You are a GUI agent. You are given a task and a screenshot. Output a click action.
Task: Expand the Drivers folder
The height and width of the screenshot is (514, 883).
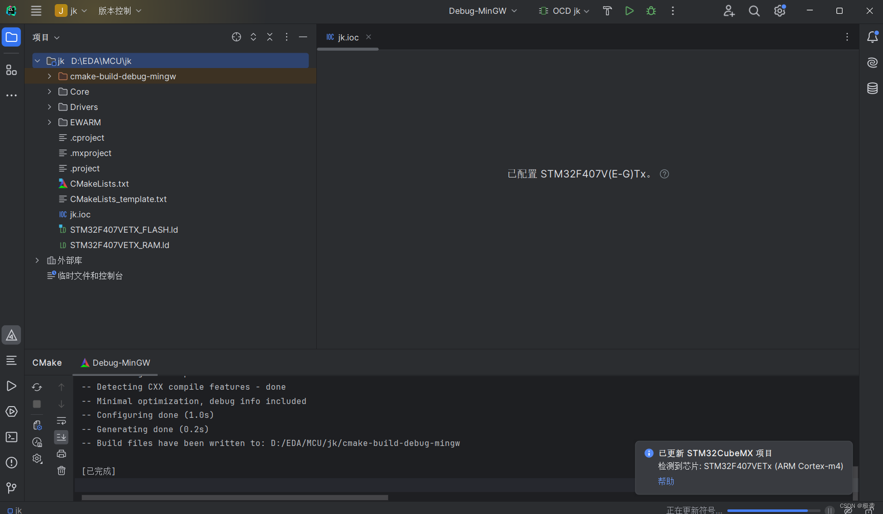[49, 107]
